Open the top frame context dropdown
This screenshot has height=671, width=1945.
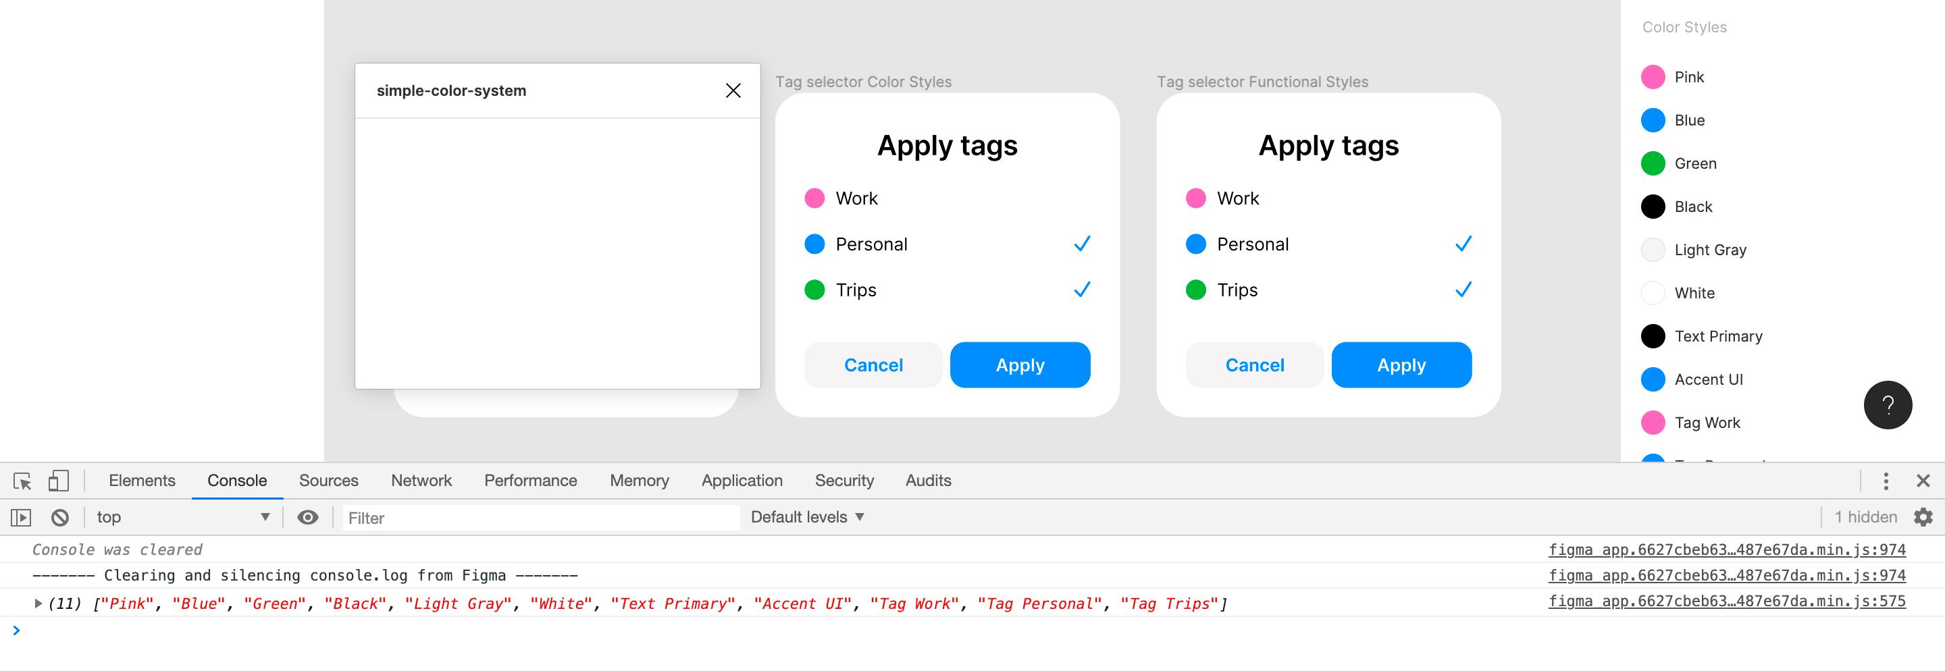(181, 517)
